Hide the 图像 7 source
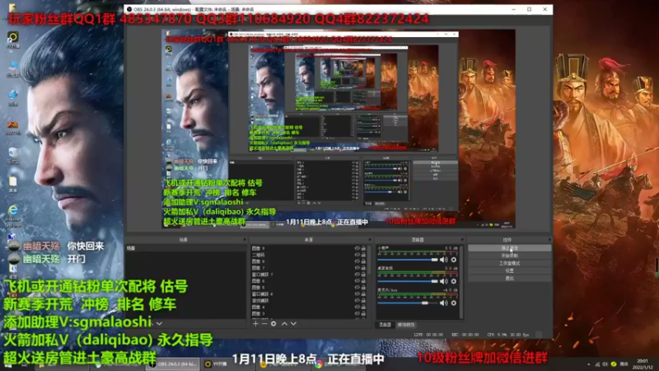The width and height of the screenshot is (659, 371). pos(357,268)
